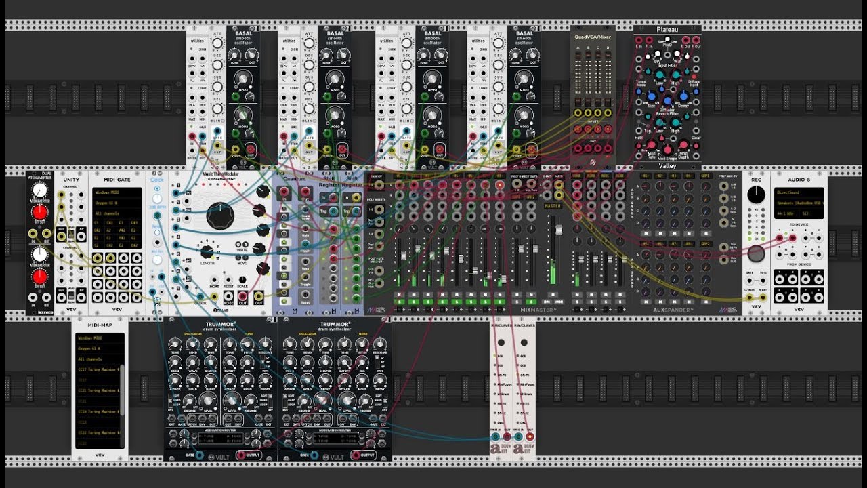Image resolution: width=867 pixels, height=488 pixels.
Task: Click the Turing Machine NOISE output port
Action: click(228, 296)
